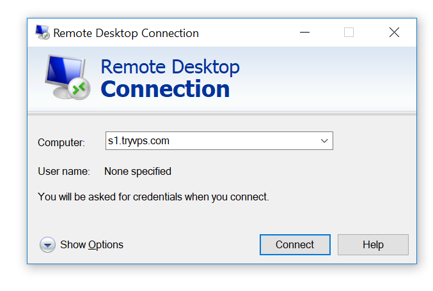This screenshot has width=433, height=291.
Task: Connect to the remote computer
Action: click(x=295, y=244)
